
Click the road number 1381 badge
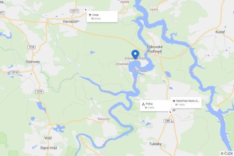click(167, 121)
